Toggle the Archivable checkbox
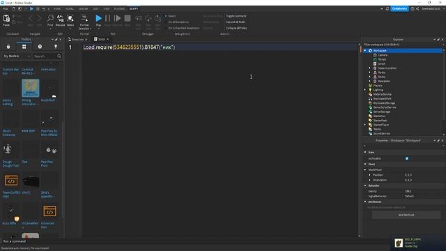Image resolution: width=446 pixels, height=251 pixels. tap(407, 158)
